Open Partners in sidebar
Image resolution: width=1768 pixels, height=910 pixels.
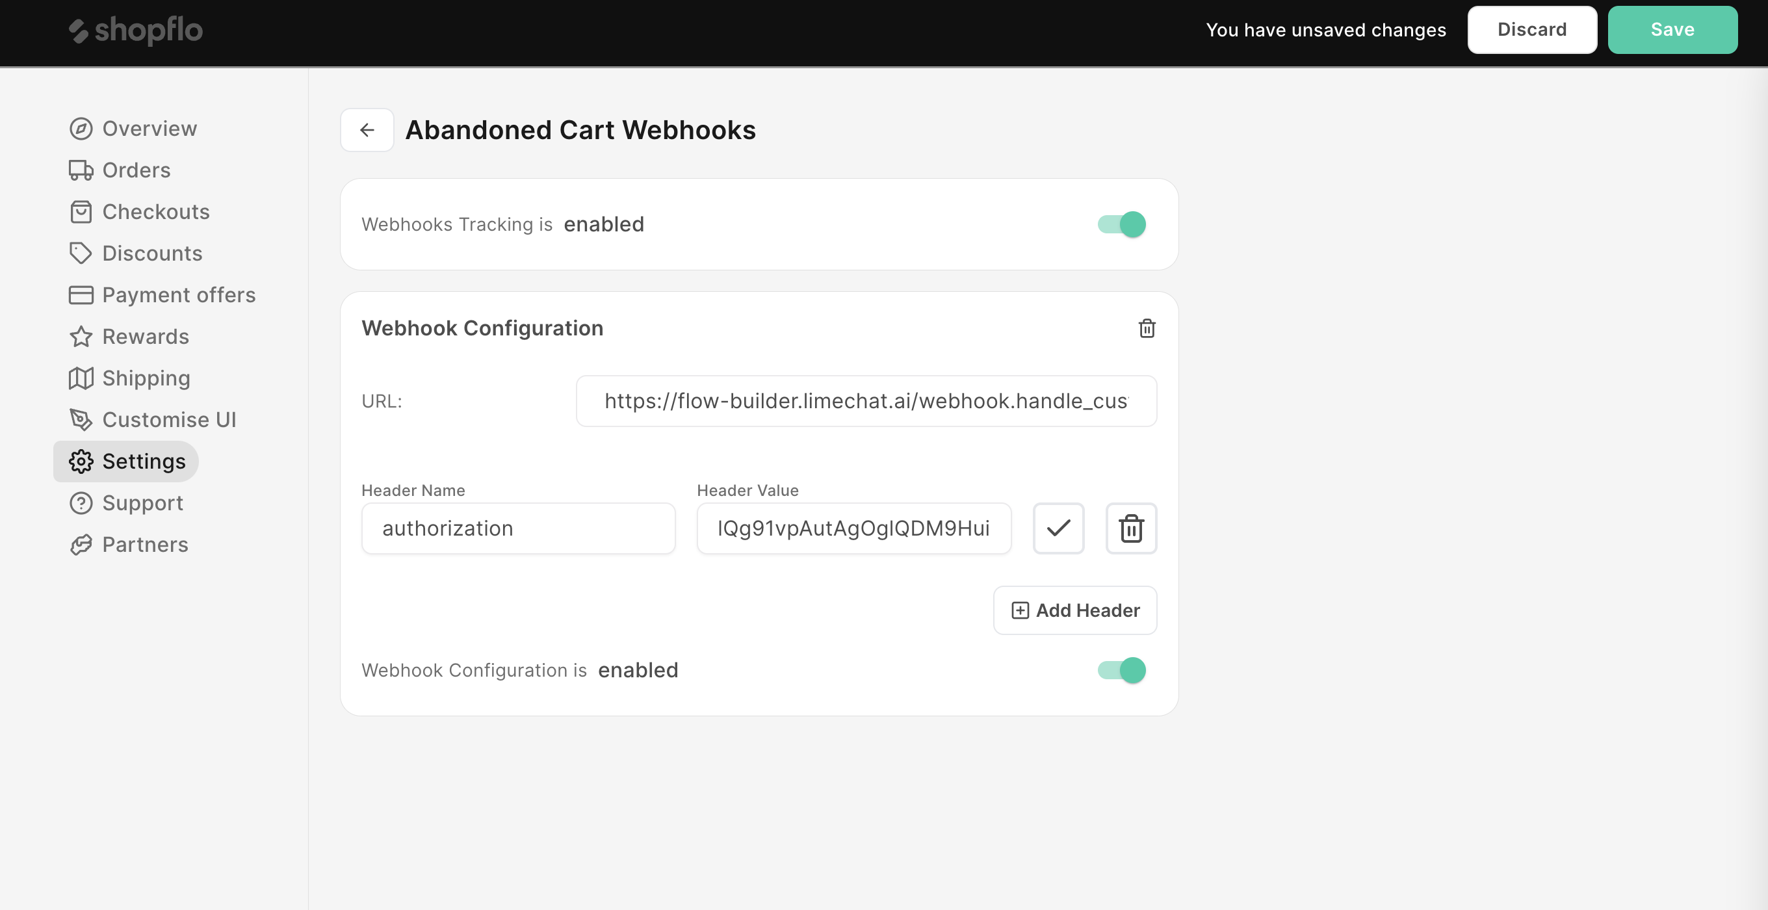click(129, 545)
